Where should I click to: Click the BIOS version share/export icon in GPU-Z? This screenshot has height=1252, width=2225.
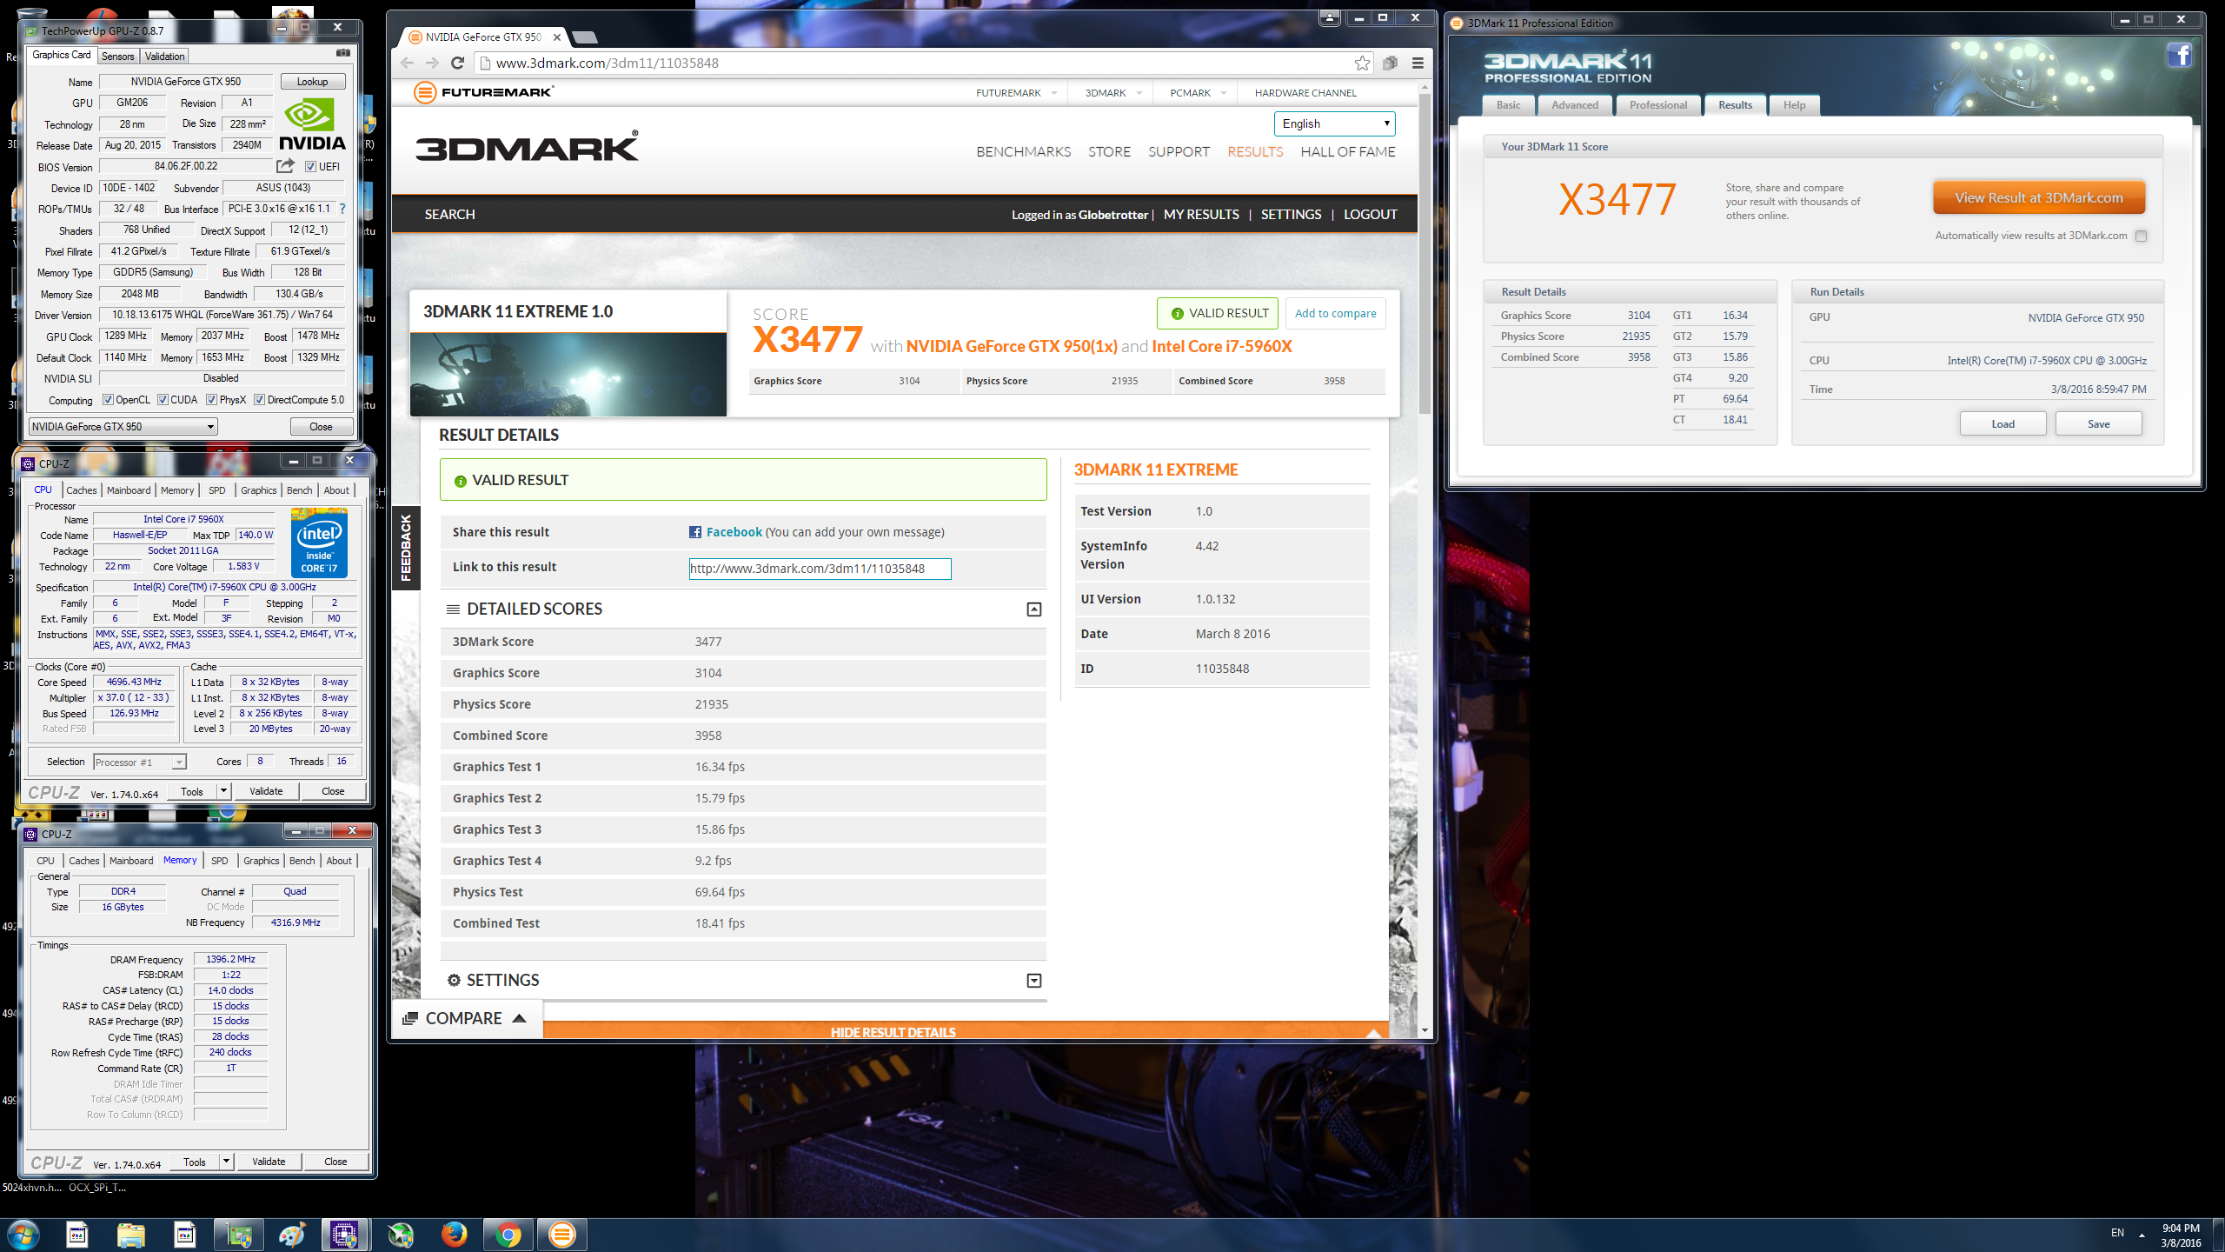point(285,166)
